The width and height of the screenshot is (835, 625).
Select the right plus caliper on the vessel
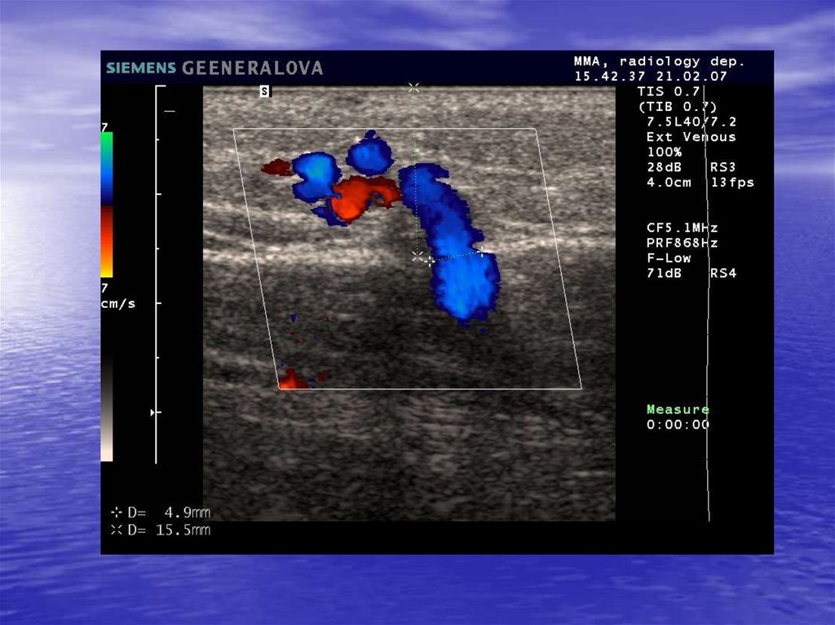click(x=481, y=251)
